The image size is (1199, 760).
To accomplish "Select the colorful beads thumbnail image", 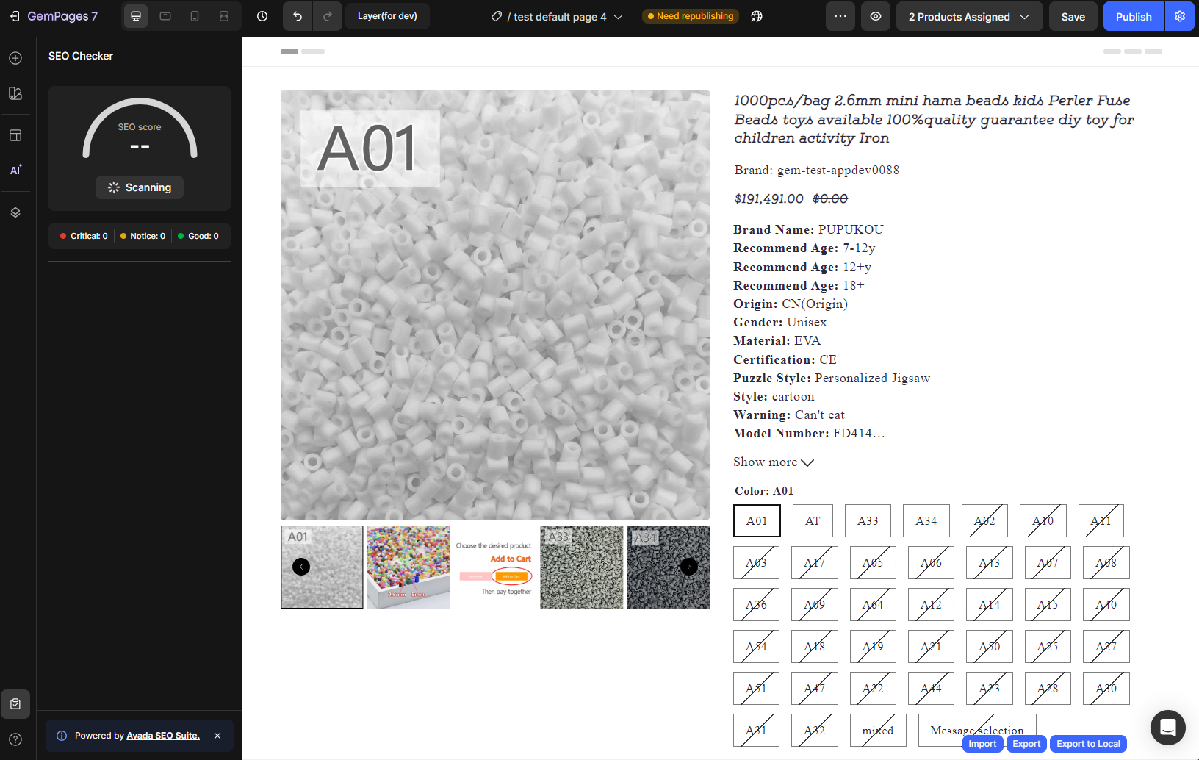I will [408, 567].
